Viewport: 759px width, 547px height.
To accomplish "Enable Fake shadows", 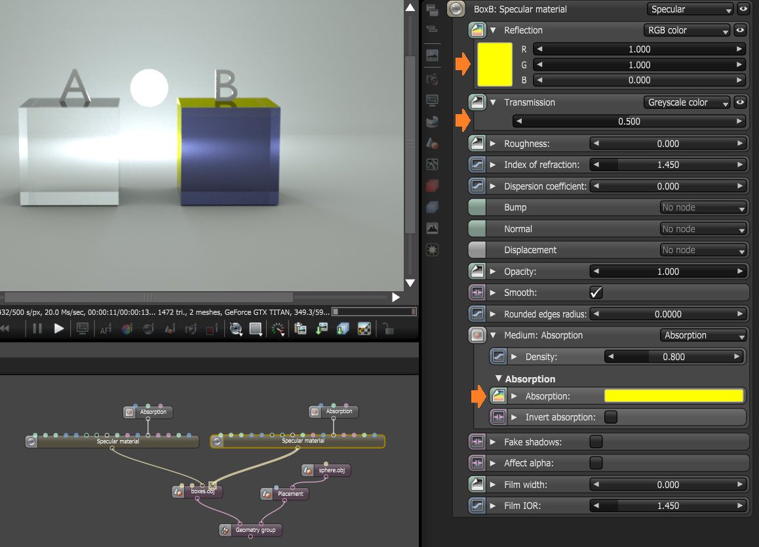I will click(596, 441).
